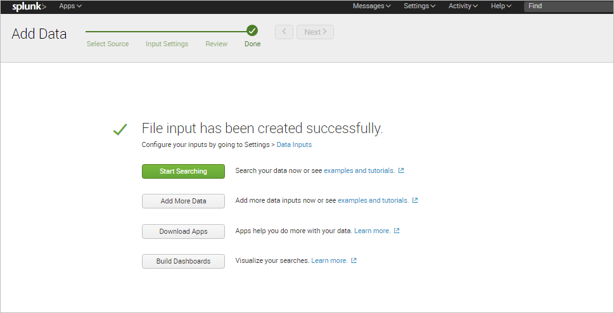The height and width of the screenshot is (313, 614).
Task: Click the large green success checkmark
Action: (x=120, y=130)
